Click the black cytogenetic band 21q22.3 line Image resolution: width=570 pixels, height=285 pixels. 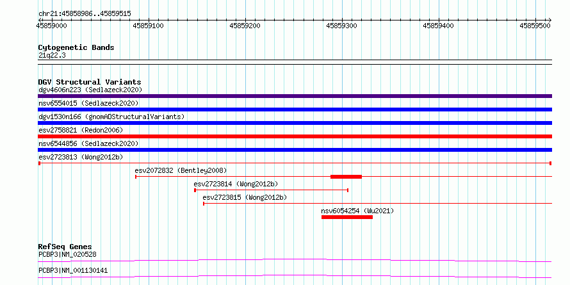(x=295, y=62)
